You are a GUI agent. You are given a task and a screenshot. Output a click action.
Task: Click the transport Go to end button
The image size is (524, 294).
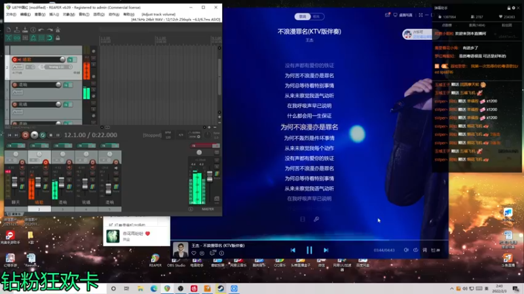click(16, 135)
